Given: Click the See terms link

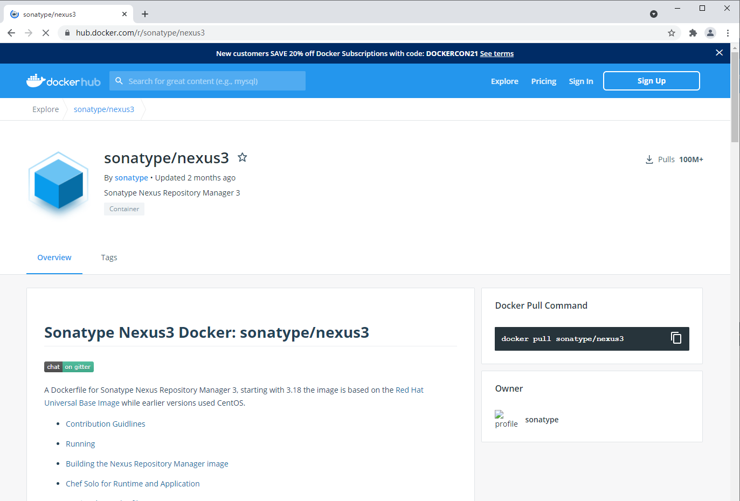Looking at the screenshot, I should tap(497, 53).
